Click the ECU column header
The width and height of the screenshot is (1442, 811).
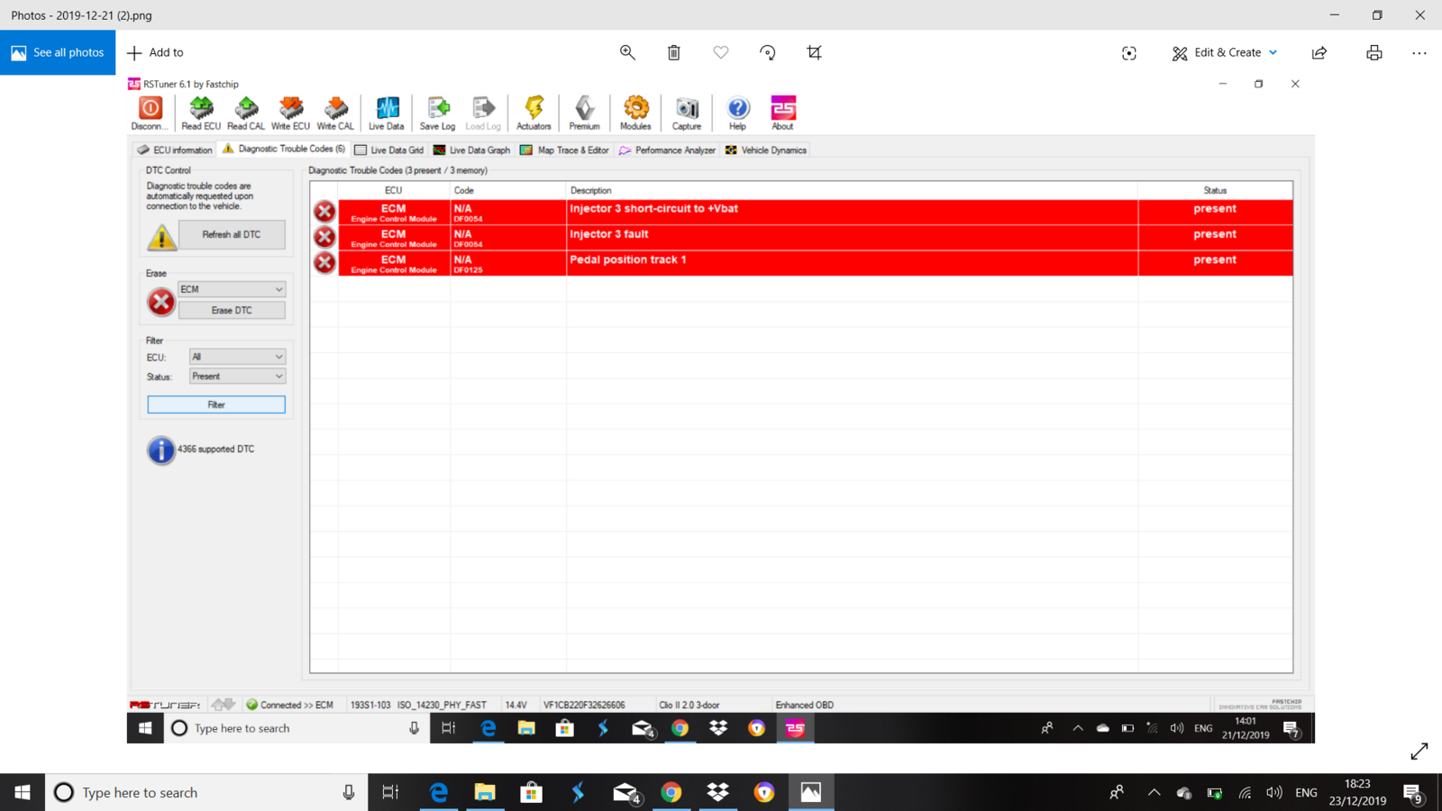click(394, 190)
